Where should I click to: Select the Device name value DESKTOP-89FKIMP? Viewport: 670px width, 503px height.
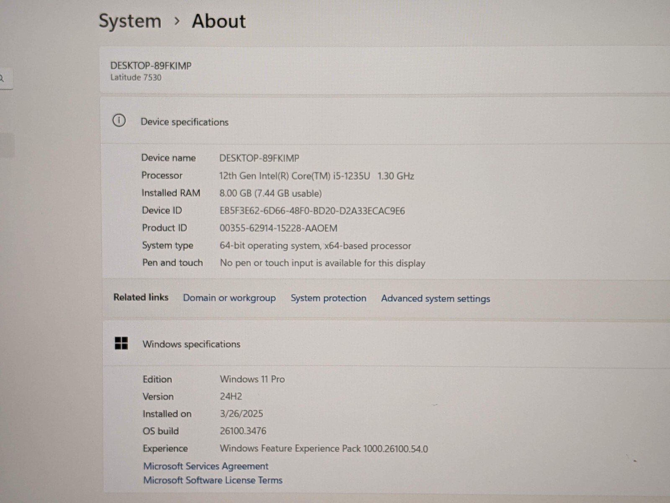(259, 158)
